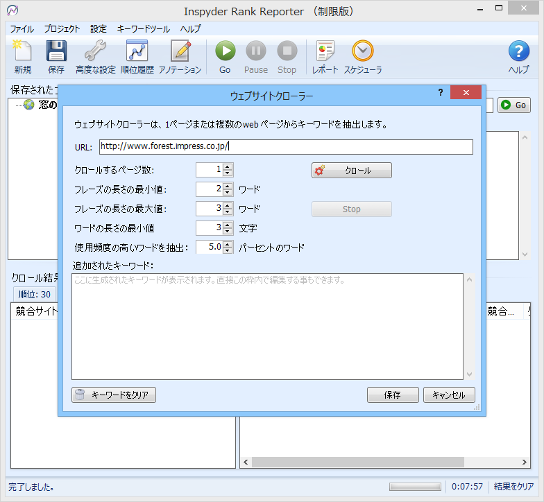Image resolution: width=544 pixels, height=502 pixels.
Task: Click the status bar progress bar
Action: tap(415, 487)
